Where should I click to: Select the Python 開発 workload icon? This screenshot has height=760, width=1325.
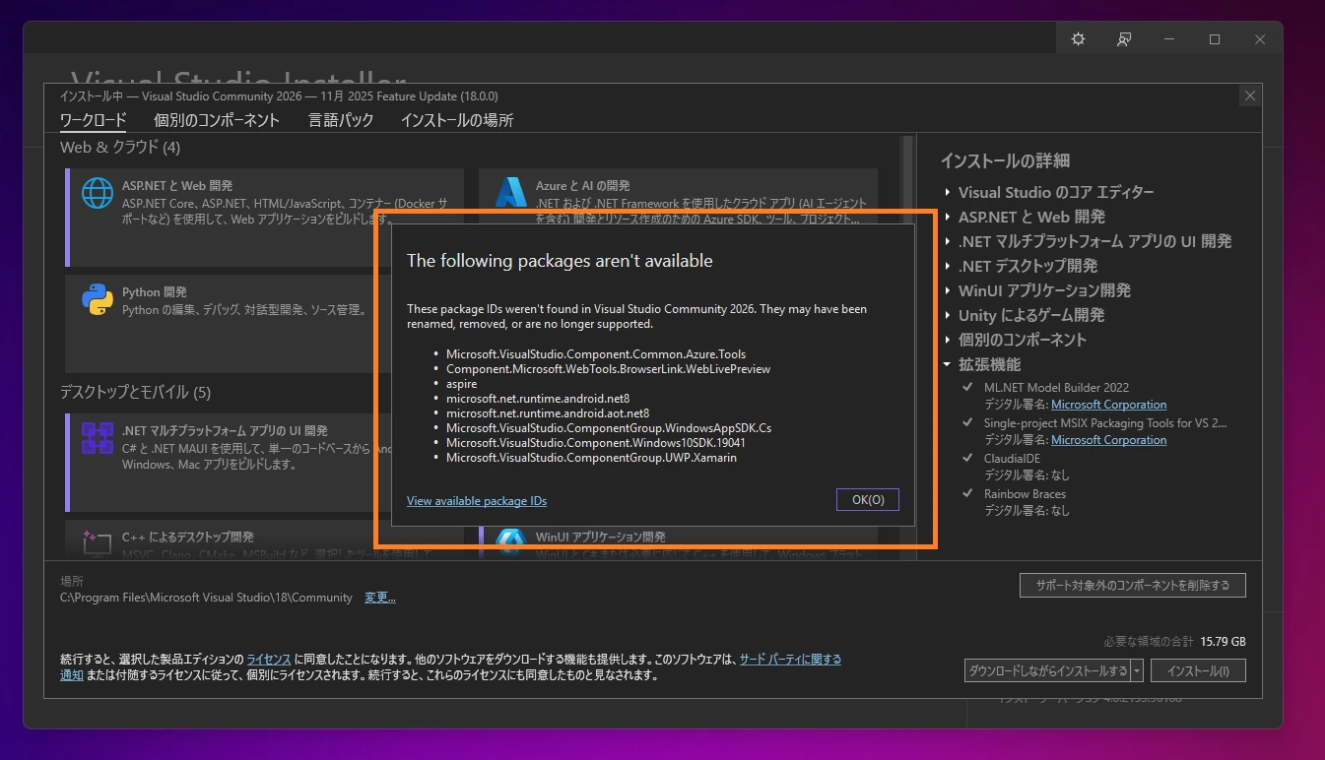tap(96, 299)
